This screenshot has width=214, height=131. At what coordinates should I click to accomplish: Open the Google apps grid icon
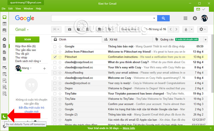click(185, 18)
